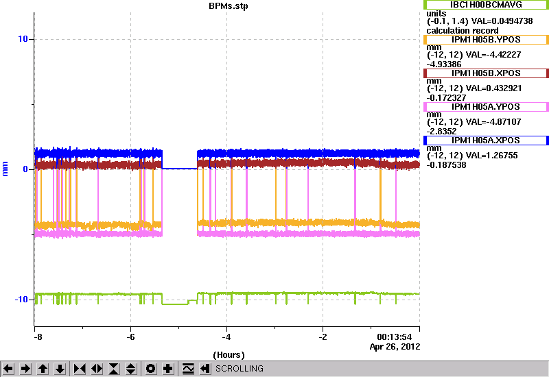Zoom in the vertical axis with hourglass icon
Image resolution: width=549 pixels, height=377 pixels.
pyautogui.click(x=114, y=369)
